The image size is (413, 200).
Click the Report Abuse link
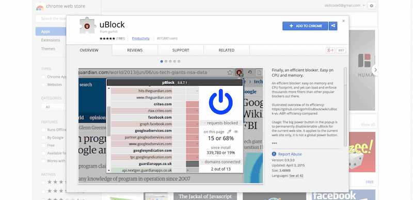pyautogui.click(x=290, y=154)
